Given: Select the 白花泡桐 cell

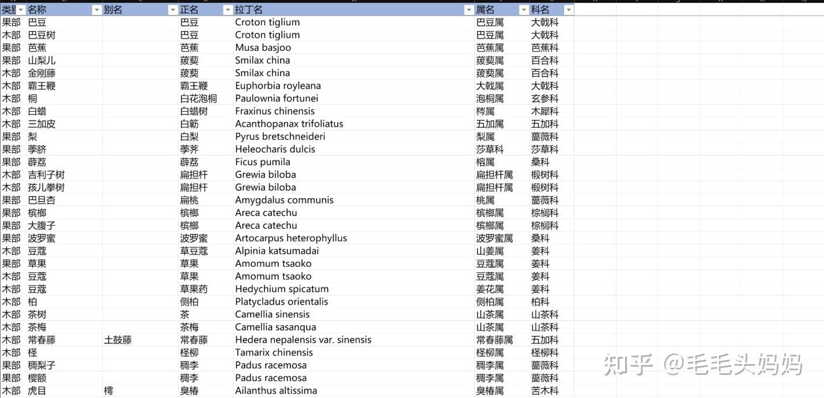Looking at the screenshot, I should click(x=206, y=98).
